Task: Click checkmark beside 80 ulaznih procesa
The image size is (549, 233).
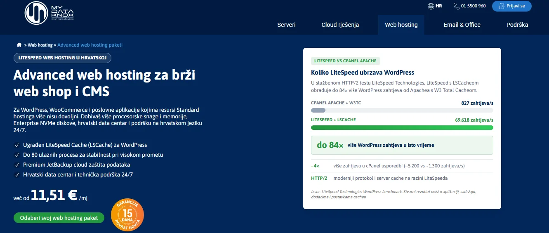Action: (17, 155)
